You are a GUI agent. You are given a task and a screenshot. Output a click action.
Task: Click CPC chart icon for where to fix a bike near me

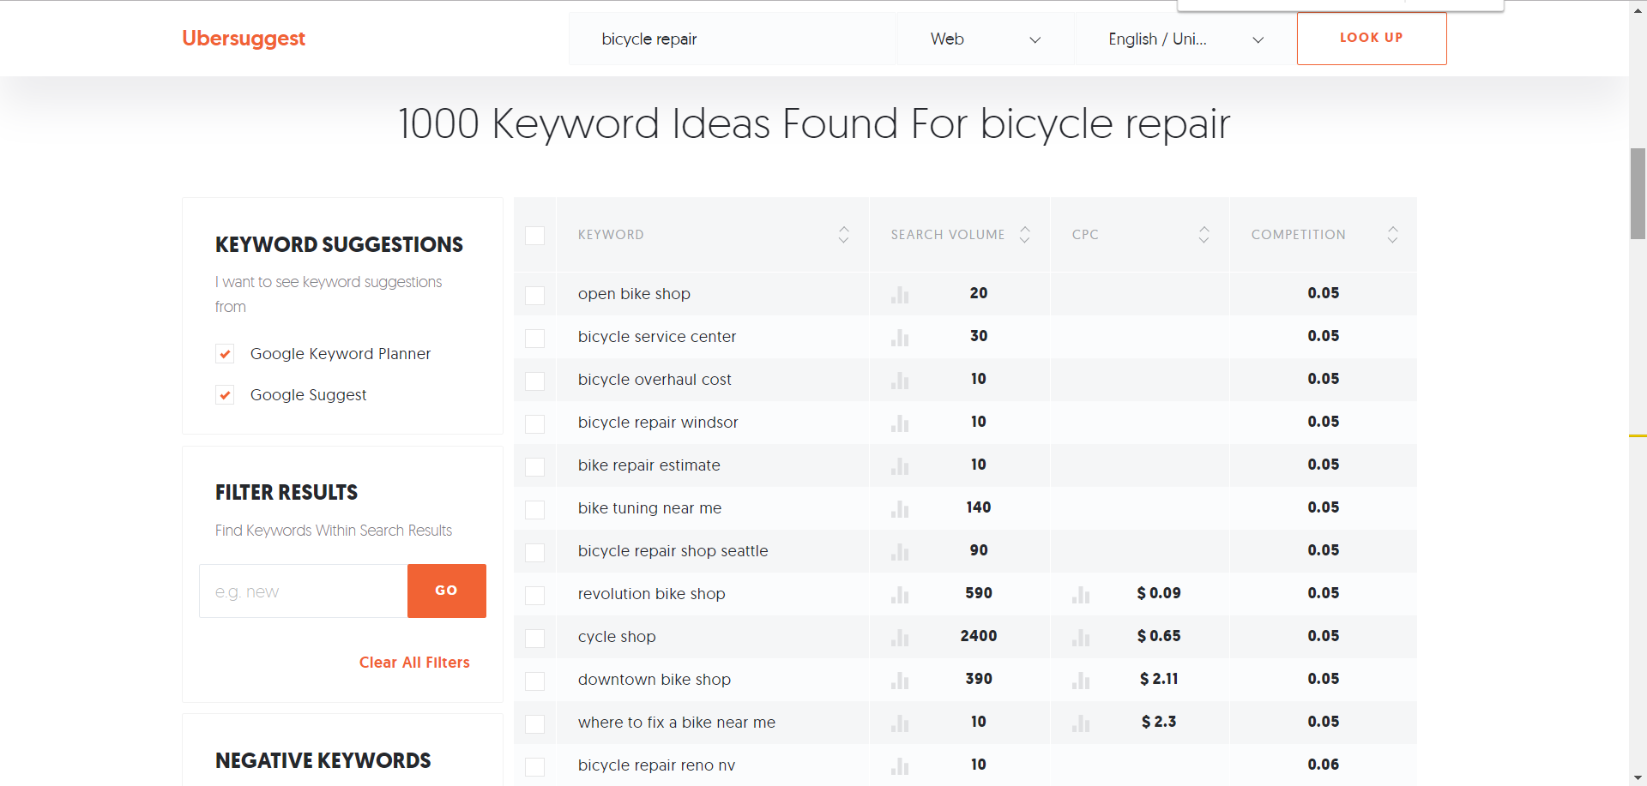tap(1081, 723)
